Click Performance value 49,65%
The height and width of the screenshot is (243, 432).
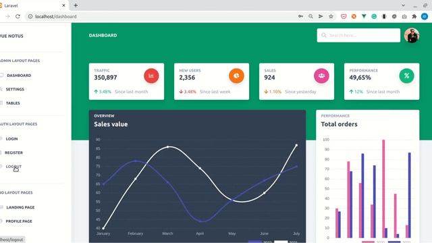coord(360,78)
